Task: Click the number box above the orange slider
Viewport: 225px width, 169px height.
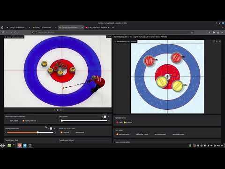Action: pos(51,129)
